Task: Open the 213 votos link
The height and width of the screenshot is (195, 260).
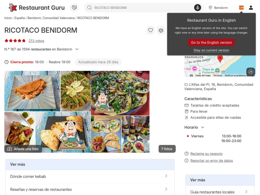Action: [x=36, y=41]
